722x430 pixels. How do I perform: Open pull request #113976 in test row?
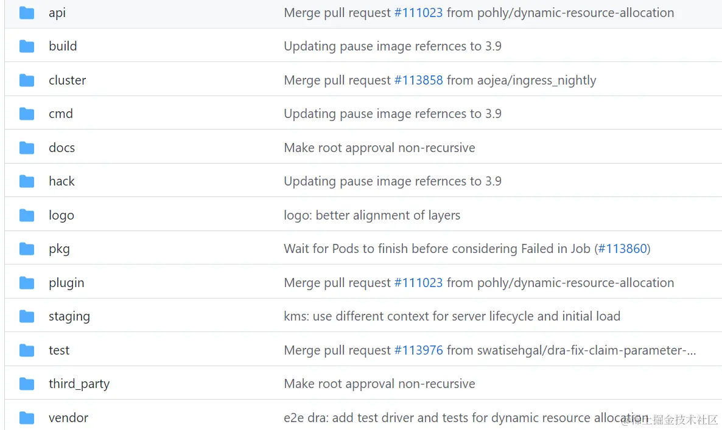(x=419, y=350)
